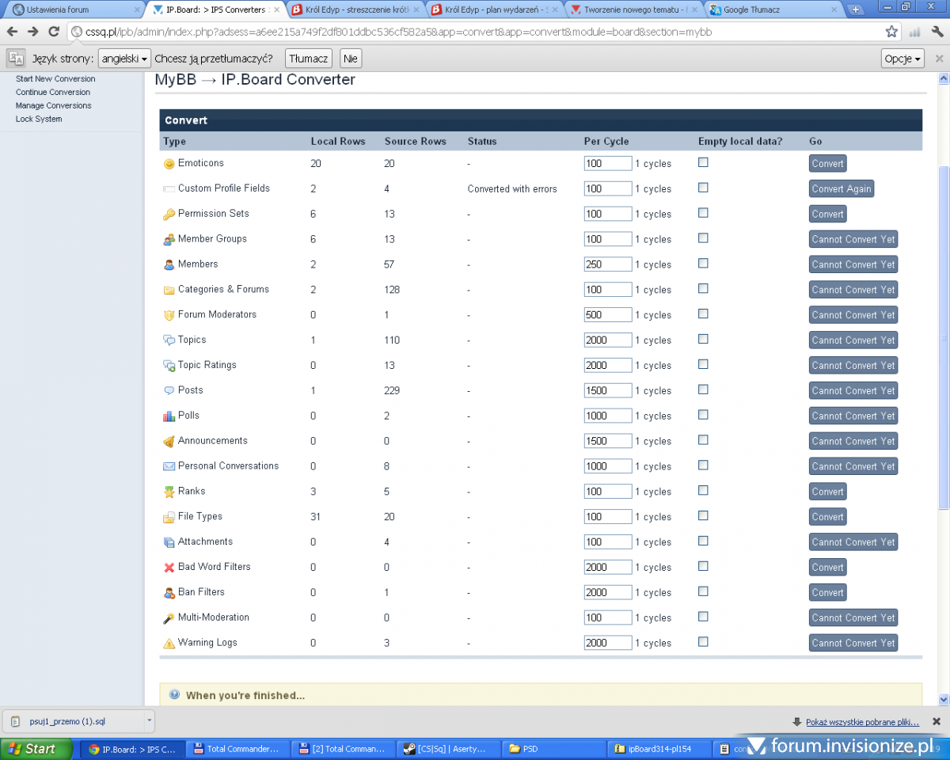Enable empty local data for Emoticons
The image size is (950, 760).
pos(703,162)
